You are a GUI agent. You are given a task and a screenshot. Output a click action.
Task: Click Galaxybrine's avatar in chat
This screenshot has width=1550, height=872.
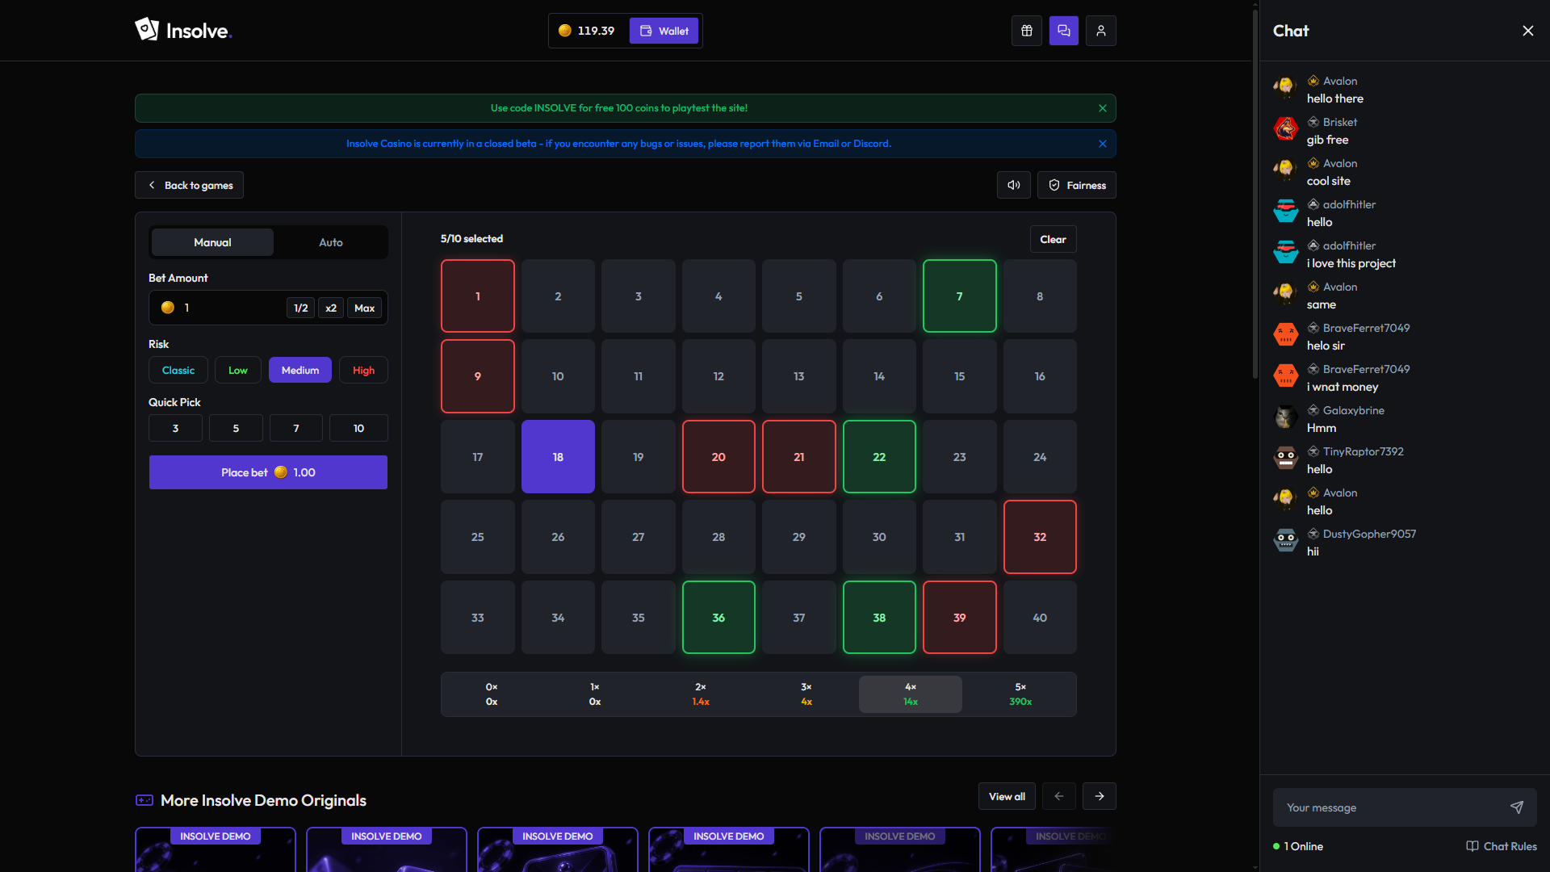[1285, 417]
